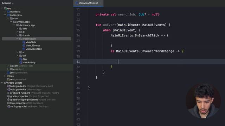
Task: Click the App Kotlin class icon
Action: coord(21,59)
